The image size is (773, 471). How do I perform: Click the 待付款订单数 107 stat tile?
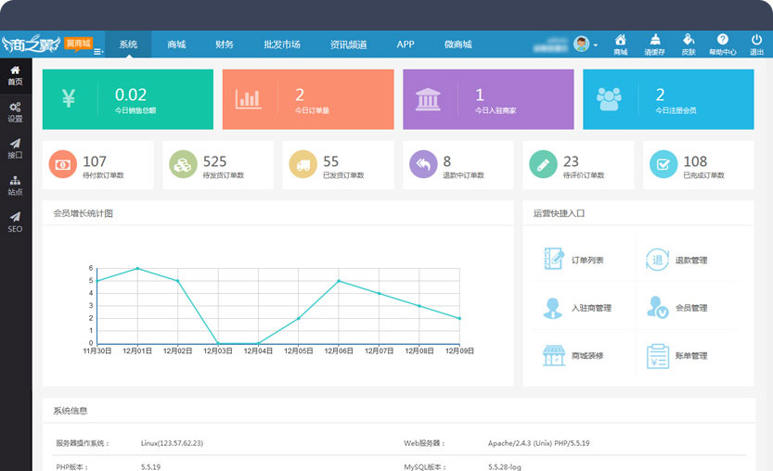(x=98, y=165)
